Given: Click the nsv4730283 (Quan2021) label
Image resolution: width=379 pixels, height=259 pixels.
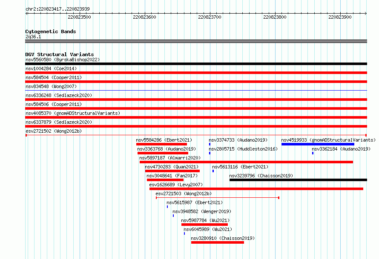Looking at the screenshot, I should click(x=172, y=167).
